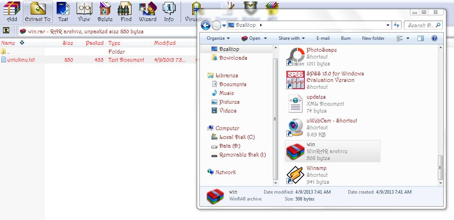Click the Add button in the WinRAR toolbar
454x220 pixels.
pyautogui.click(x=12, y=12)
